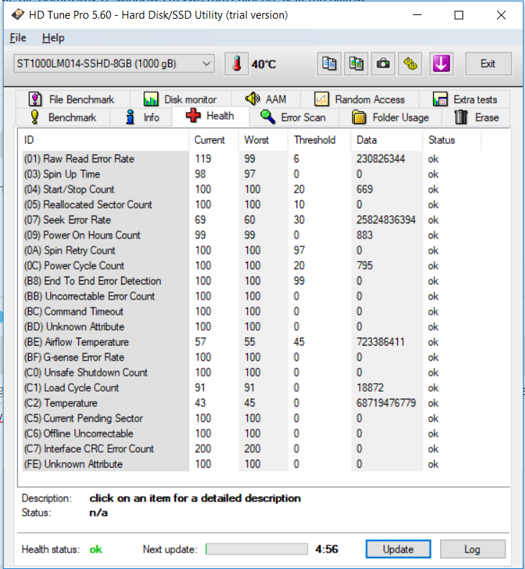
Task: Copy text info to clipboard icon
Action: pos(329,64)
